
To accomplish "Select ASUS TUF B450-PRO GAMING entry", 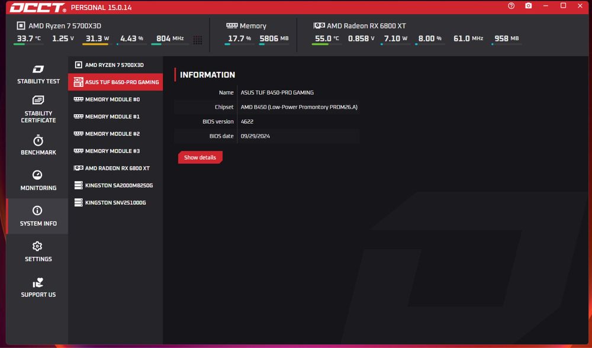I will pos(115,82).
